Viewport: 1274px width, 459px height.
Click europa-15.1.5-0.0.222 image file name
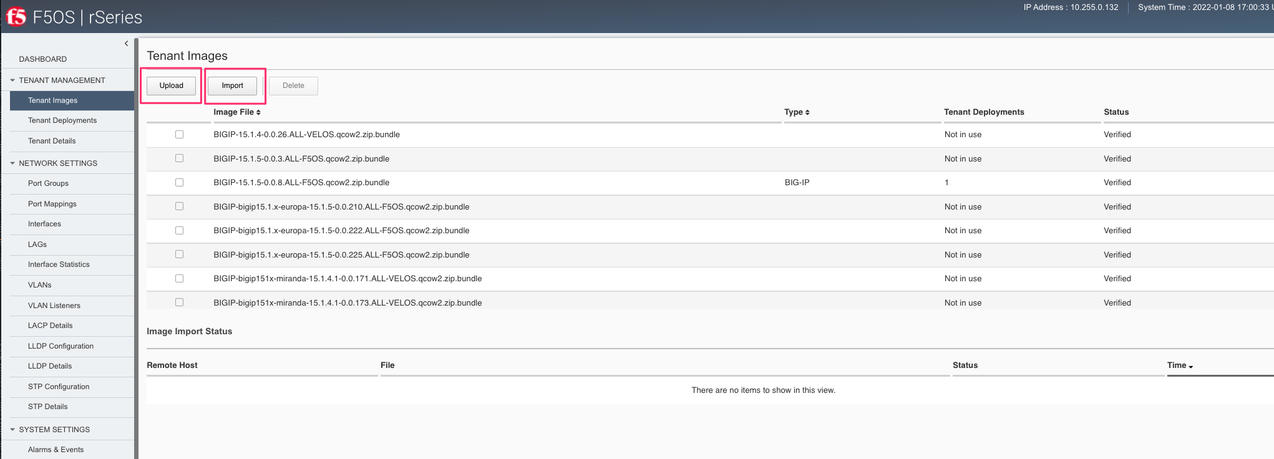[x=341, y=231]
